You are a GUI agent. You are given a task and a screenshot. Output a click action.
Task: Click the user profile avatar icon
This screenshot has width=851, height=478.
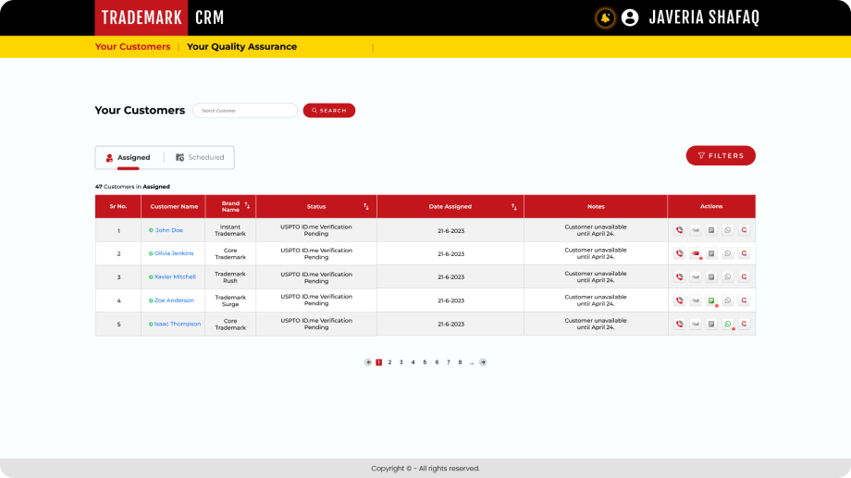(x=630, y=18)
